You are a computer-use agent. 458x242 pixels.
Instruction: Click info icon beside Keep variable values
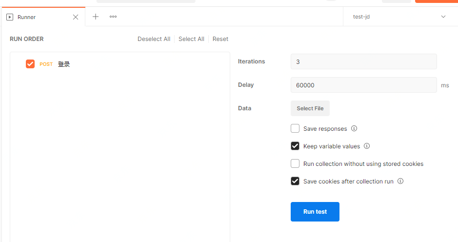pyautogui.click(x=367, y=146)
